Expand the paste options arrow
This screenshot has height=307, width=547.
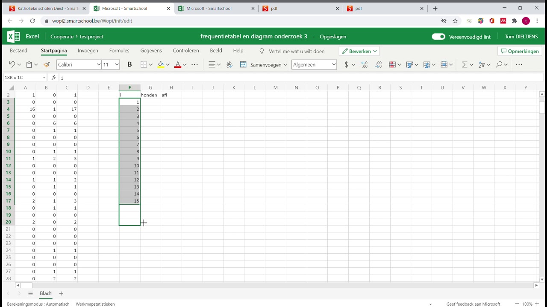tap(36, 65)
